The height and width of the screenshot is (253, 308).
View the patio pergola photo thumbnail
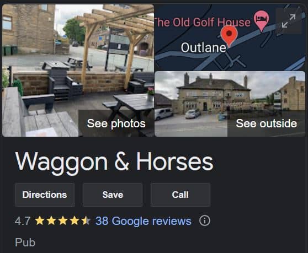coord(78,70)
